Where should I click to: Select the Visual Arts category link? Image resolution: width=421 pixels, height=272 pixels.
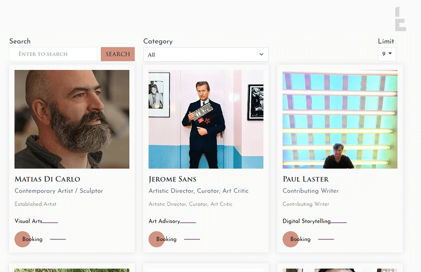tap(28, 221)
